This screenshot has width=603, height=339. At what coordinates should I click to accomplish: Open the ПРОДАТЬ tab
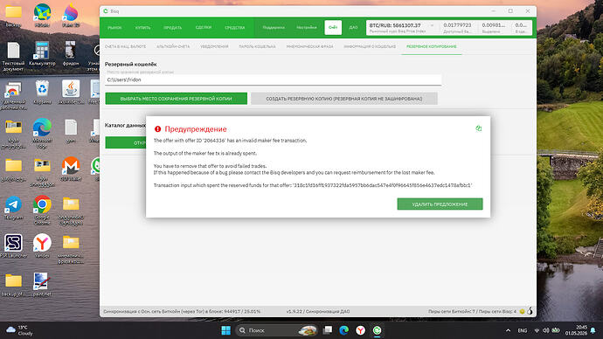coord(173,28)
